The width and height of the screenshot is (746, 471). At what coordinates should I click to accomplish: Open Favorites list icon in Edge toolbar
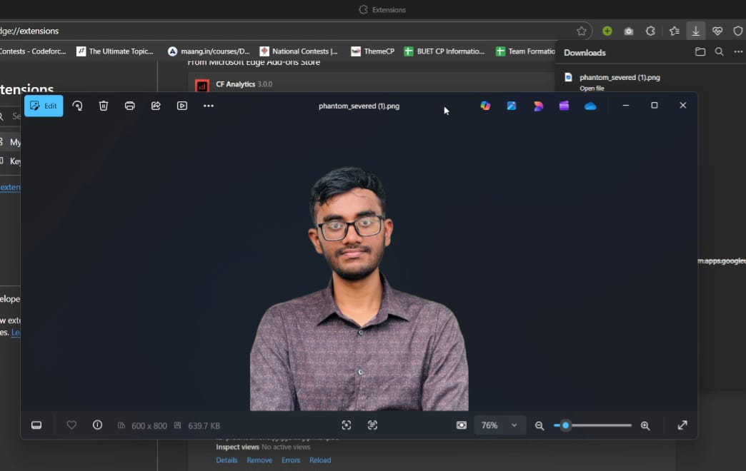pyautogui.click(x=674, y=31)
